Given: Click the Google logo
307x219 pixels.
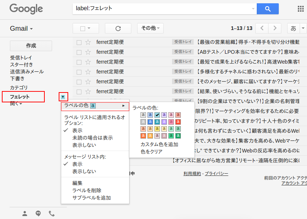Looking at the screenshot, I should (26, 9).
